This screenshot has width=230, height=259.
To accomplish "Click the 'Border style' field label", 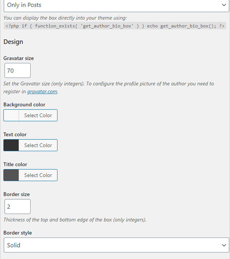I will pos(18,233).
